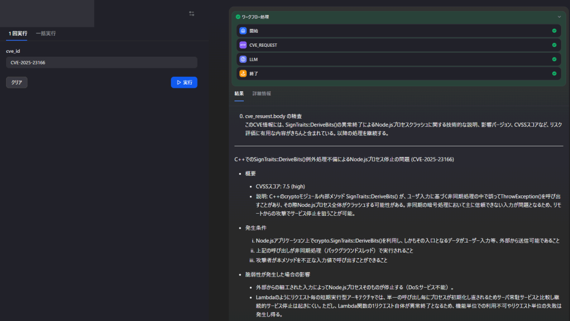Click the success checkmark on CVE_REQUEST row
570x321 pixels.
(554, 45)
